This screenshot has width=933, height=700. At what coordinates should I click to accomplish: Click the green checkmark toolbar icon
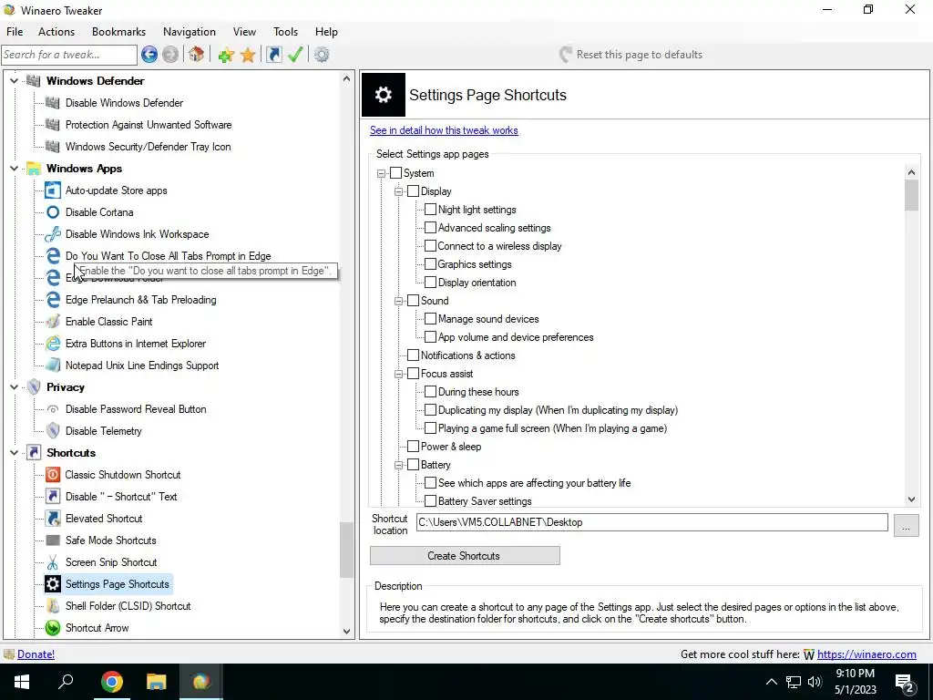pyautogui.click(x=295, y=55)
